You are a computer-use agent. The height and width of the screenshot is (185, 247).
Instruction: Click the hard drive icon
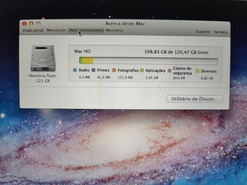coord(43,58)
